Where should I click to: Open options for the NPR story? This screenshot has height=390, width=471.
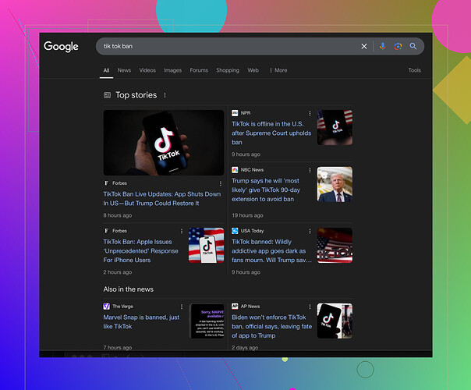[x=310, y=113]
